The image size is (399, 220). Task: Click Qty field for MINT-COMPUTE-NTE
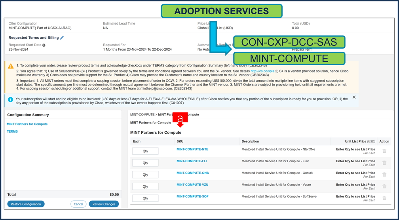point(145,151)
